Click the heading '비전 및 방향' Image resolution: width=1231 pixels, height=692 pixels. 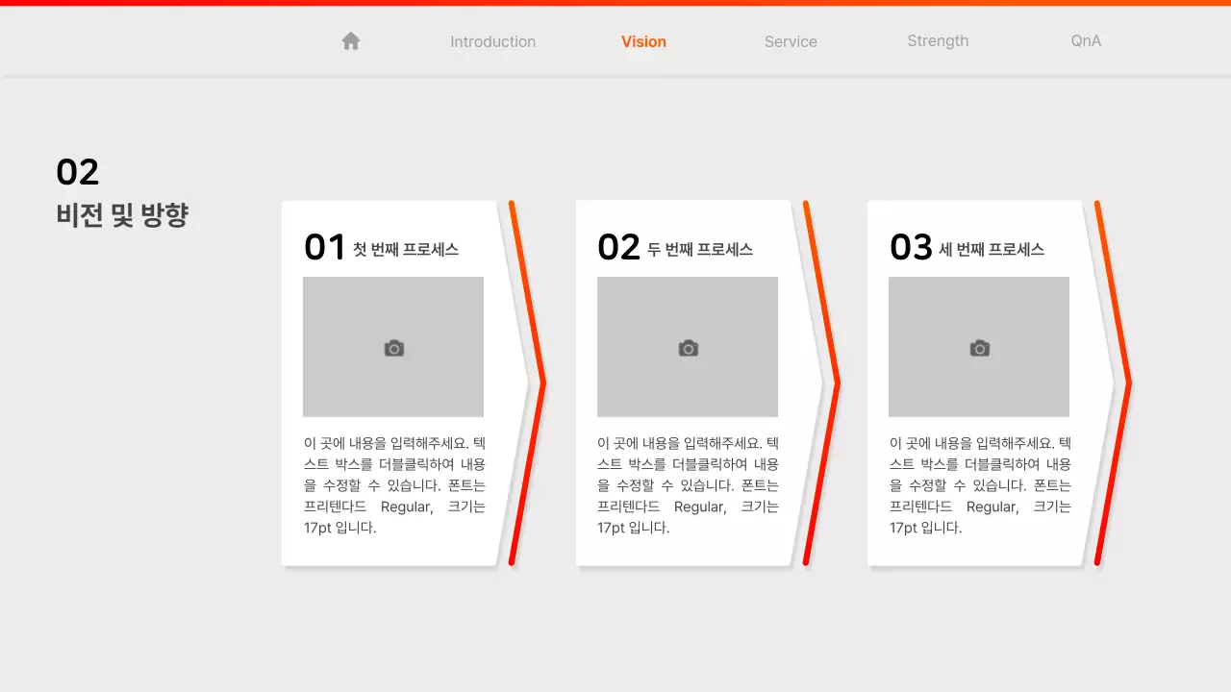(121, 215)
